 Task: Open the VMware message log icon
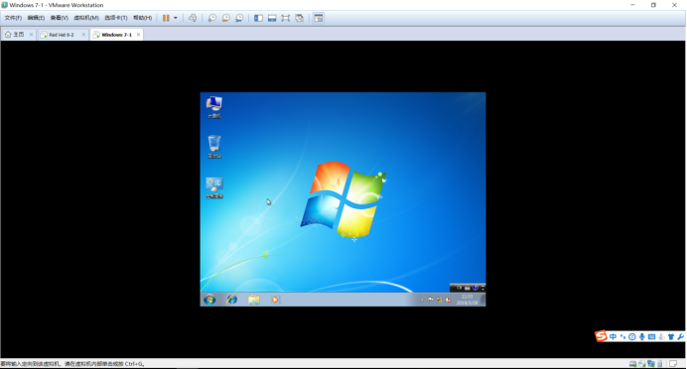(x=673, y=364)
